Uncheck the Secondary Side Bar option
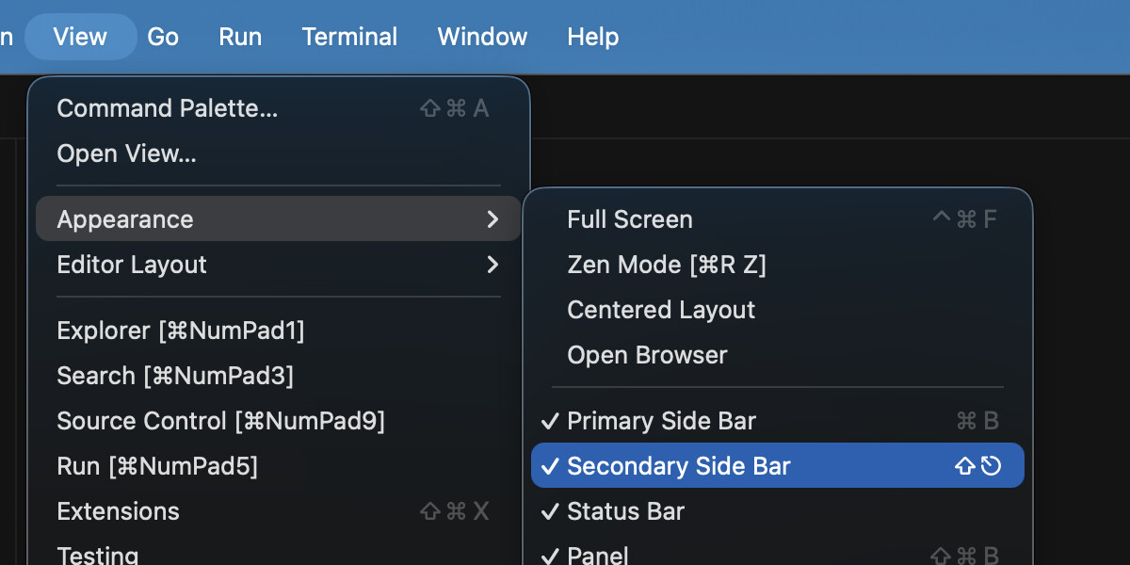Viewport: 1130px width, 565px height. (678, 466)
